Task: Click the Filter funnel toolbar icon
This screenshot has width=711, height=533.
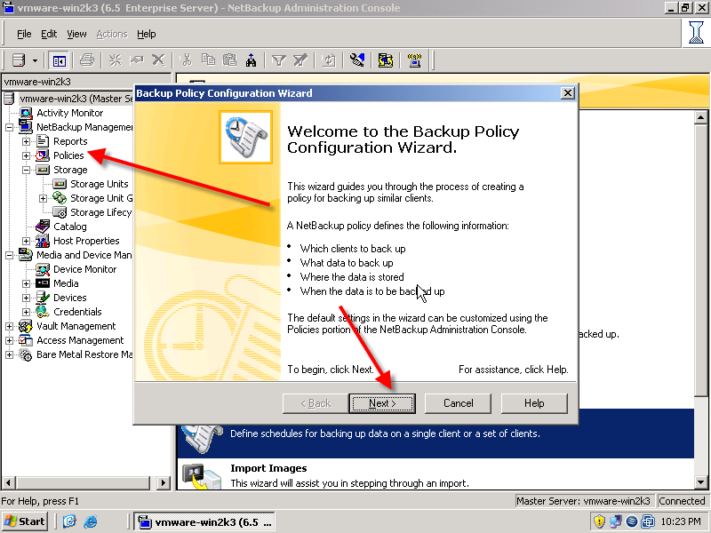Action: [278, 60]
